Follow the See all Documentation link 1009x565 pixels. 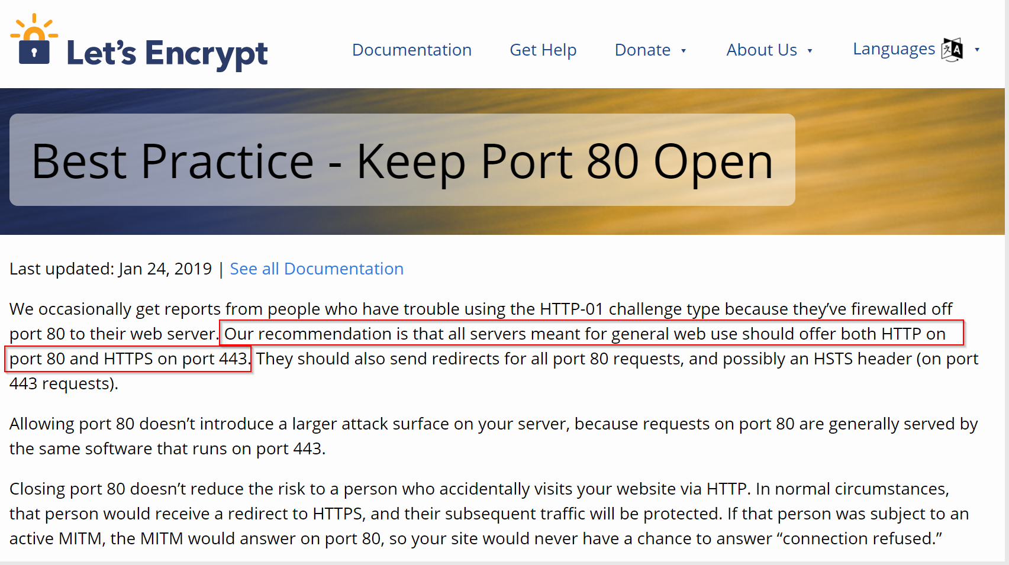coord(317,269)
